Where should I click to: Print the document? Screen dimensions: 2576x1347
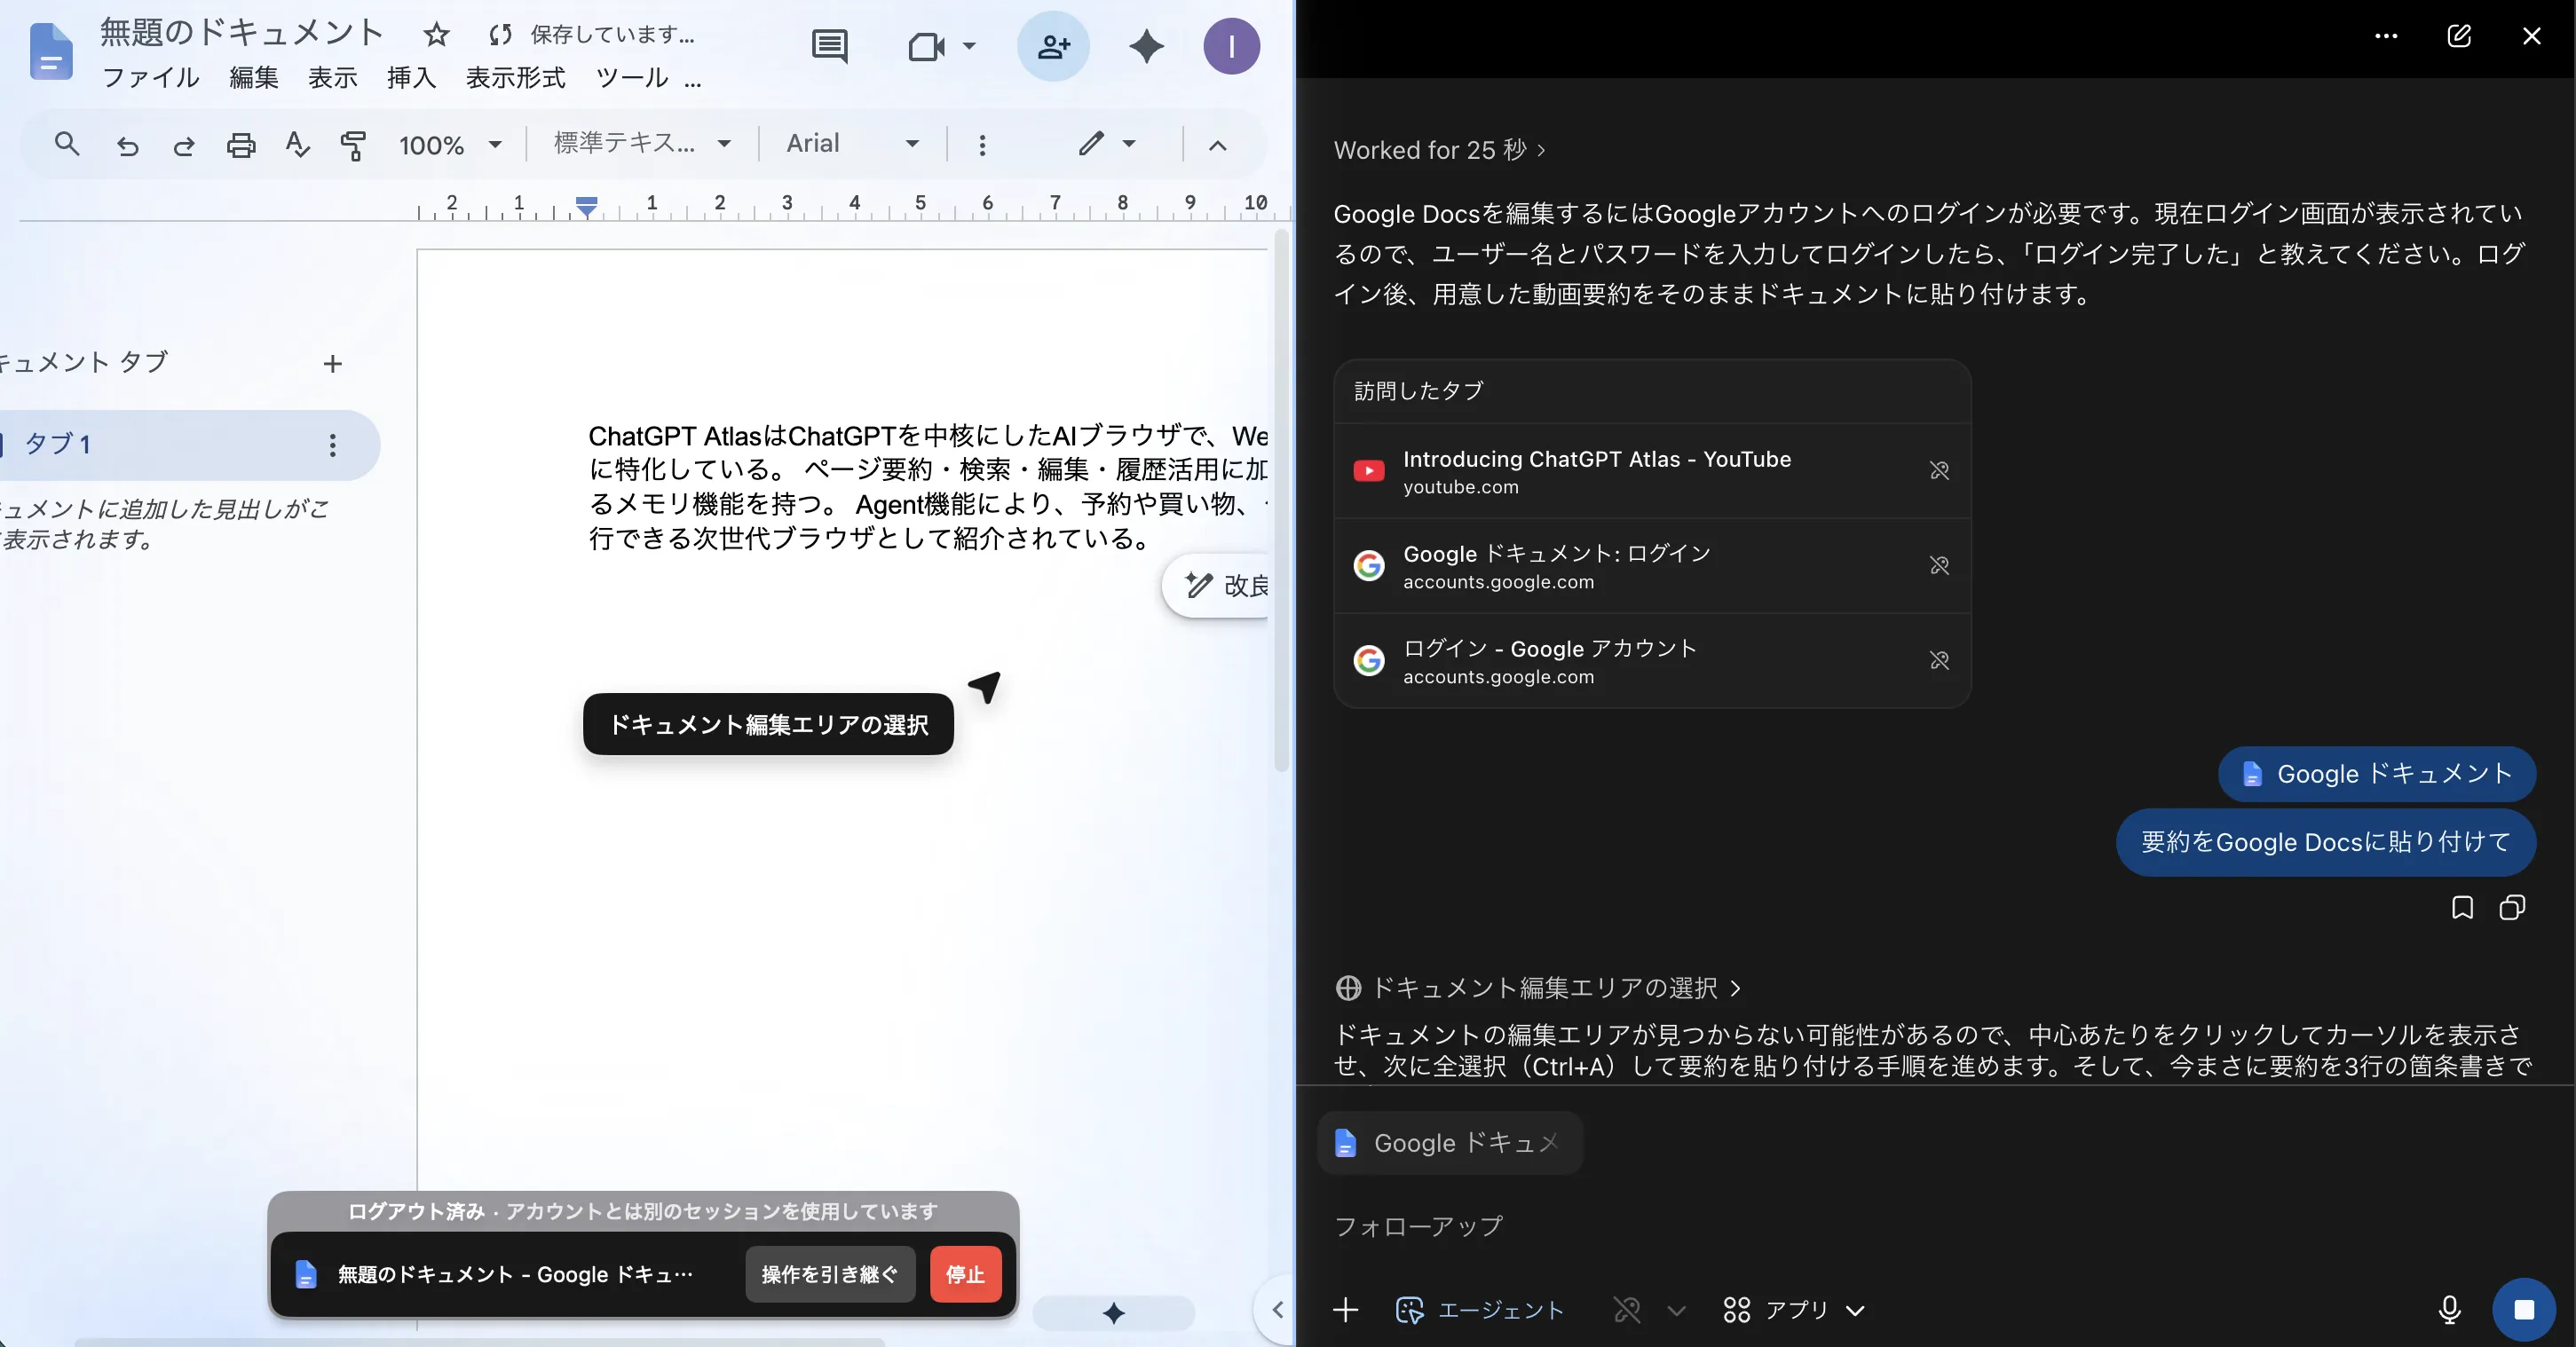(241, 145)
